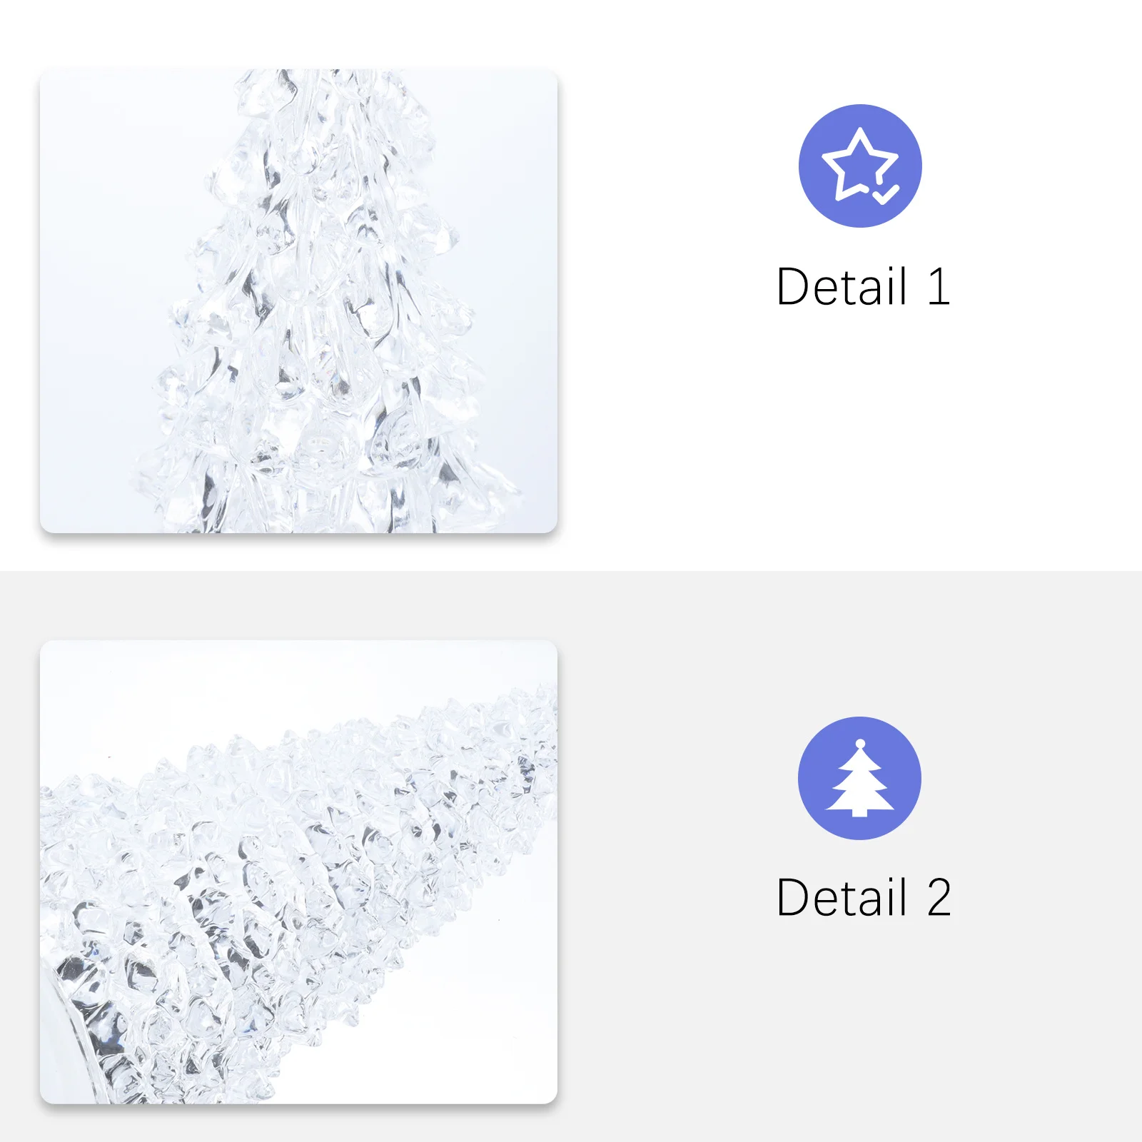Click the star icon above Detail 1
The image size is (1142, 1142).
860,166
